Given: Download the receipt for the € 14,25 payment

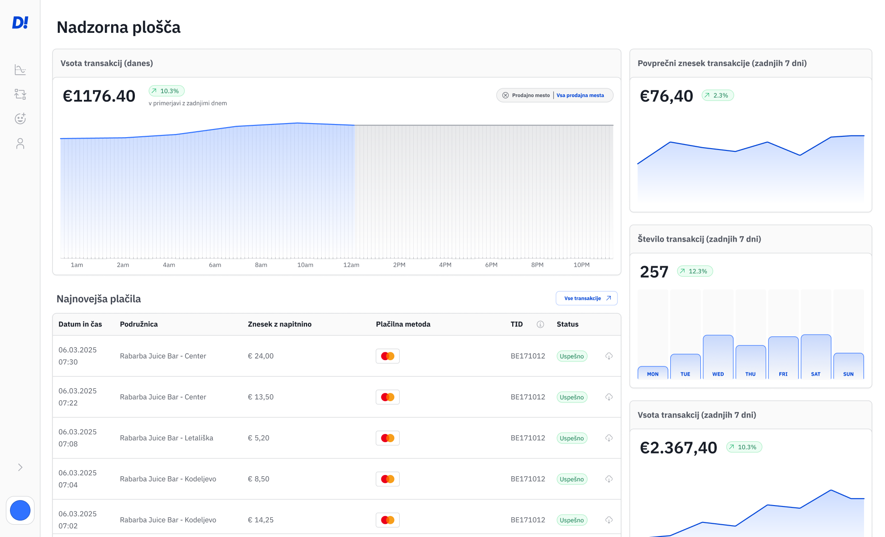Looking at the screenshot, I should point(609,520).
